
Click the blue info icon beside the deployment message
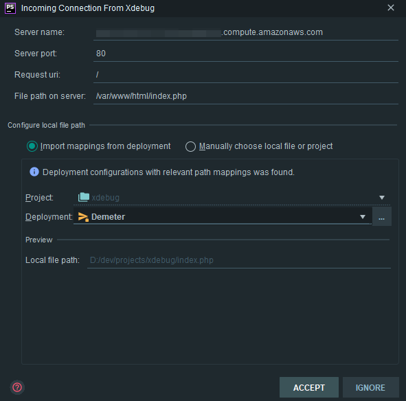[34, 172]
